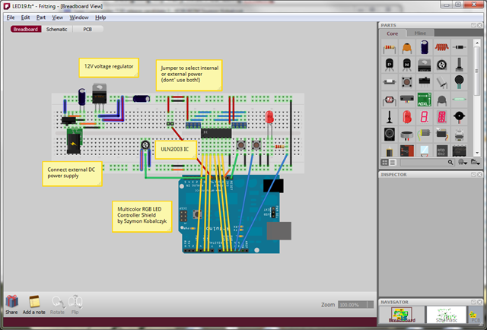The image size is (487, 330).
Task: Select the pushbutton part icon
Action: click(407, 82)
